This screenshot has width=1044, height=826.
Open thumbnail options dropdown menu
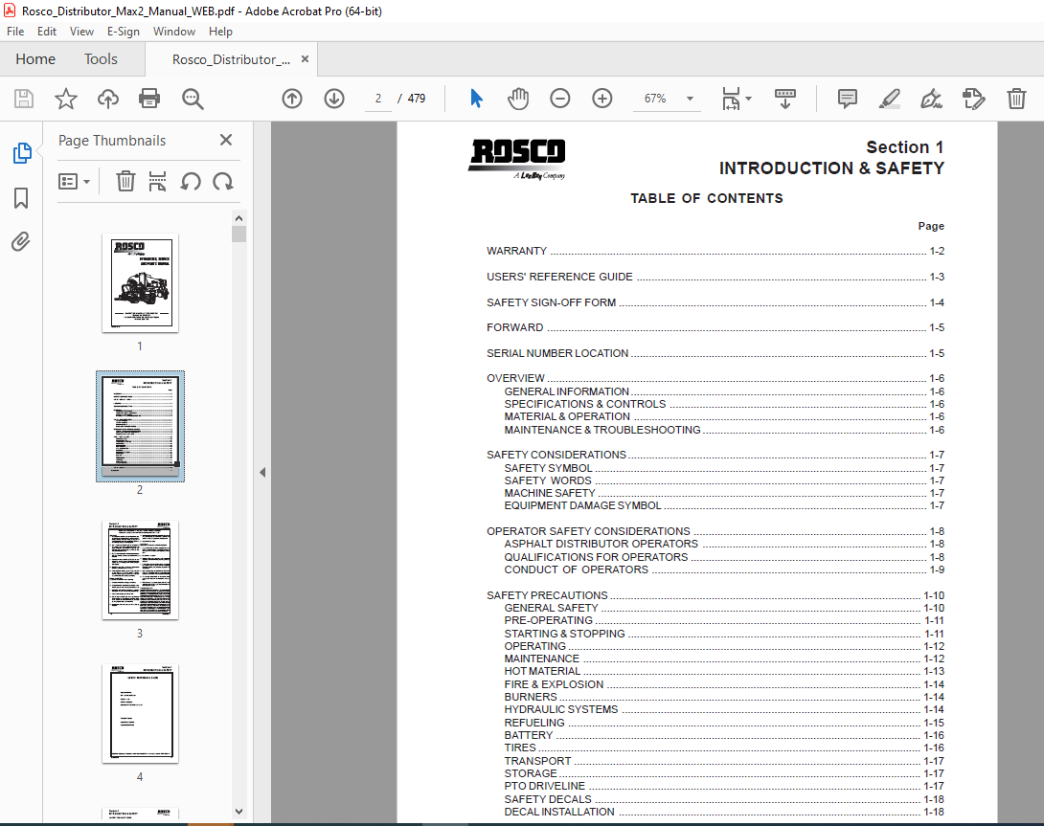click(74, 181)
